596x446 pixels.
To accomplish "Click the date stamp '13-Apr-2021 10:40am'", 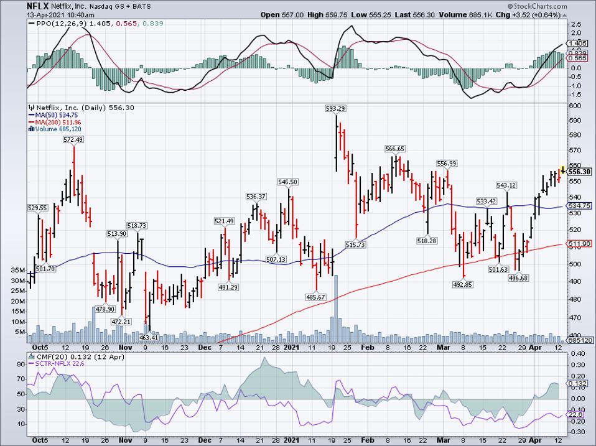I will pos(61,15).
